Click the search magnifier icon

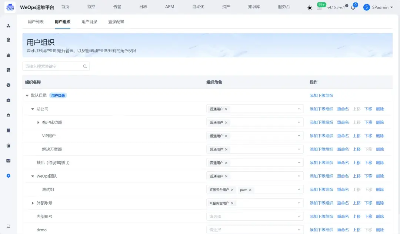(x=85, y=66)
